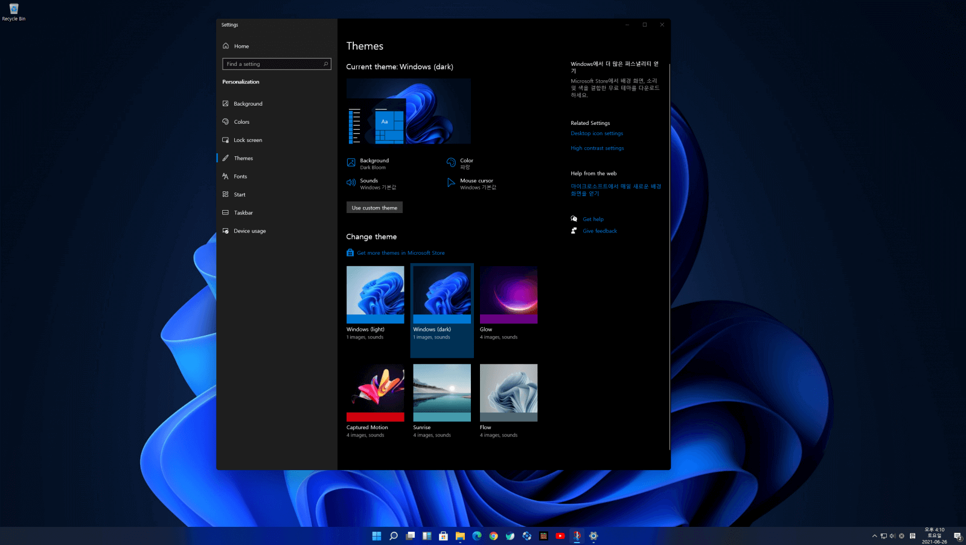966x545 pixels.
Task: Click the Colors palette icon in sidebar
Action: (226, 122)
